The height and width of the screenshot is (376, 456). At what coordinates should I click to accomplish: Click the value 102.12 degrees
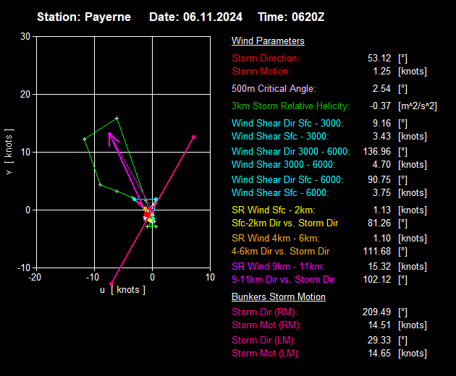click(377, 280)
